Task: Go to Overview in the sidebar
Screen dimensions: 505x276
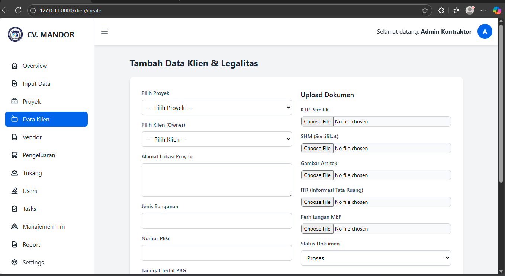Action: (x=35, y=66)
